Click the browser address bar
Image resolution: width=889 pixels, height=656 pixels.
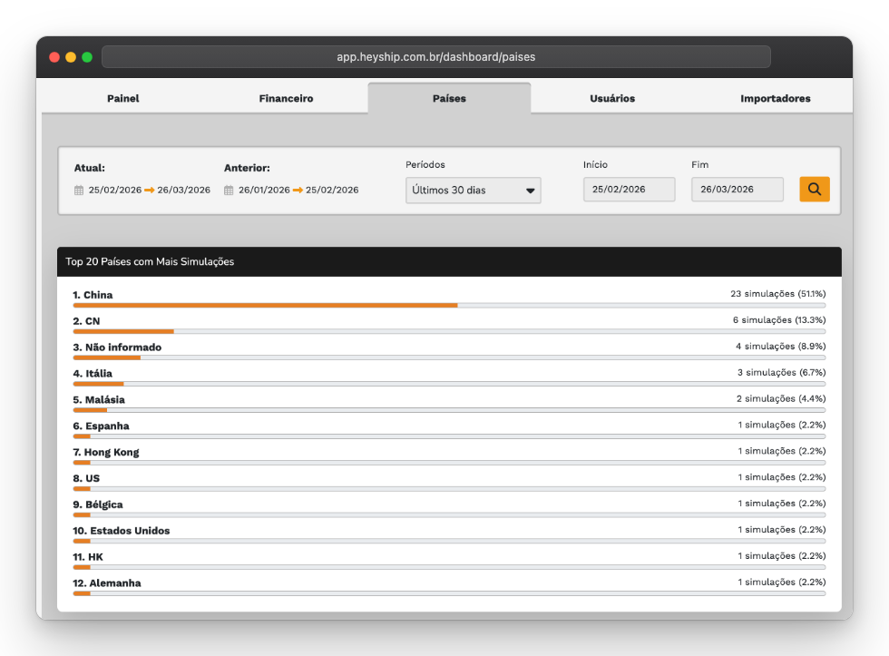pos(437,56)
